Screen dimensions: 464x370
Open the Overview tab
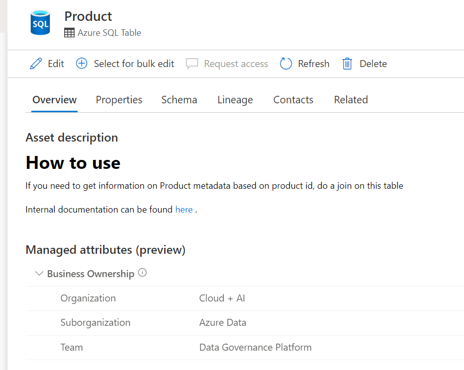(x=54, y=100)
